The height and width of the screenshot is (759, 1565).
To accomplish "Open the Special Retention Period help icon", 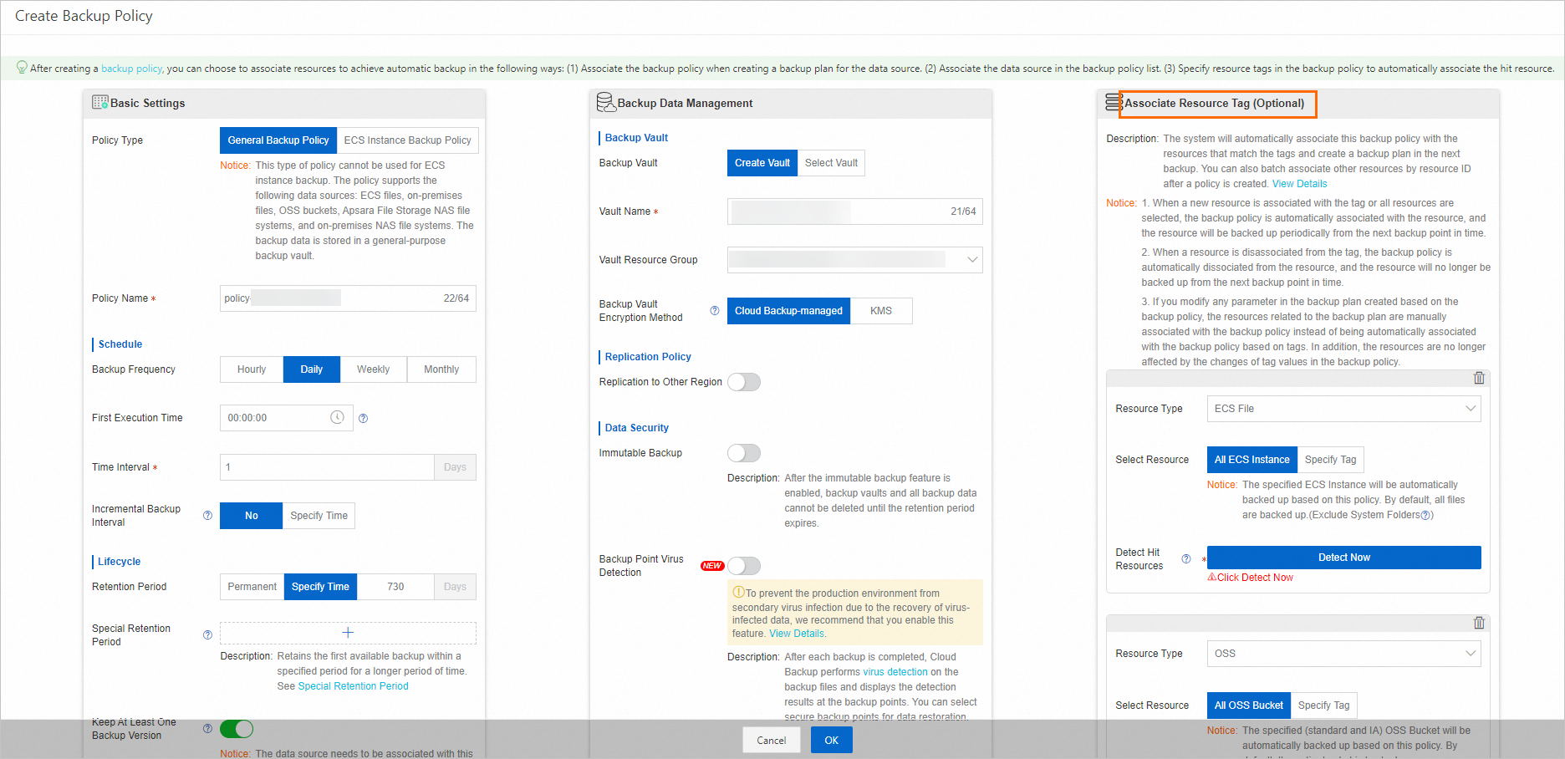I will [x=207, y=635].
